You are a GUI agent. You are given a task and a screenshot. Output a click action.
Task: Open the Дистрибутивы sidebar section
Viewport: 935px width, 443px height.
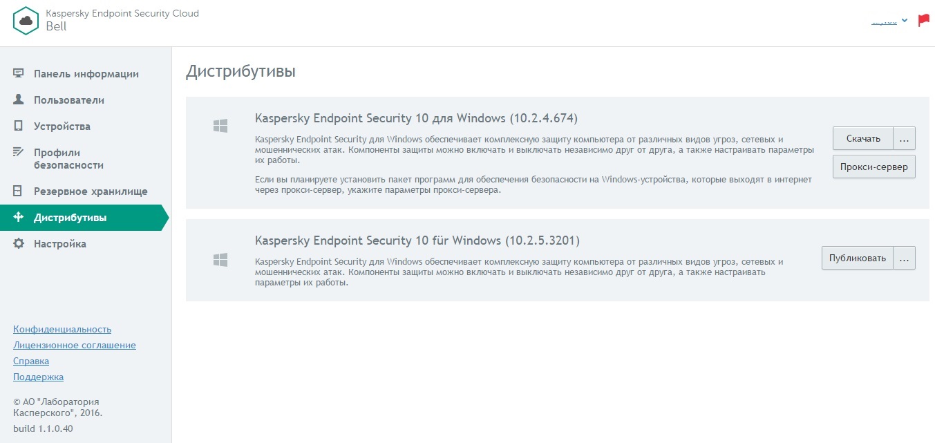coord(70,218)
